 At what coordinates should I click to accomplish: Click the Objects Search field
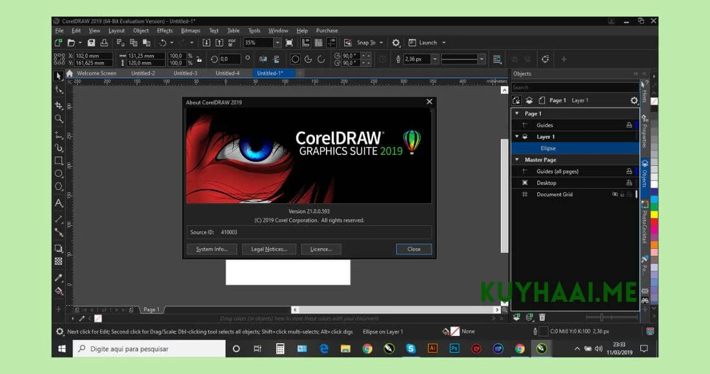[575, 87]
